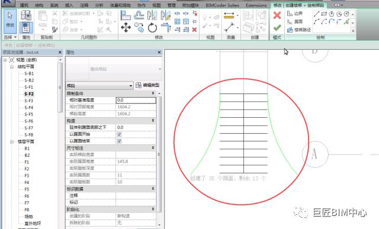Select the 边界 boundary button
The image size is (379, 229).
click(295, 14)
